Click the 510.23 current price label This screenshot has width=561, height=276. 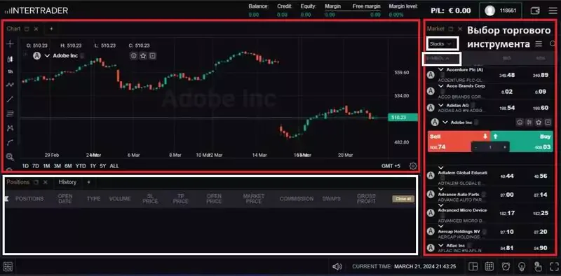point(403,117)
